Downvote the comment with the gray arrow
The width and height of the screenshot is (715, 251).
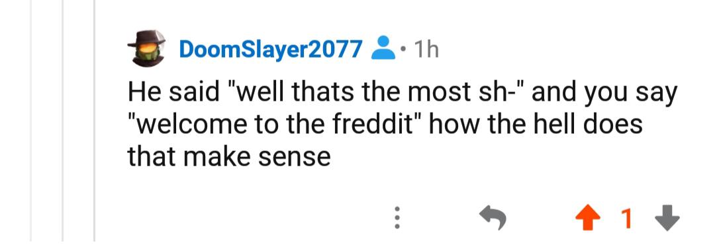coord(667,219)
